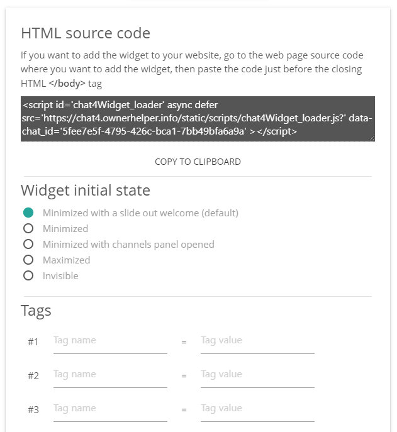This screenshot has height=432, width=397.
Task: Click inside the script code text area
Action: [x=198, y=118]
